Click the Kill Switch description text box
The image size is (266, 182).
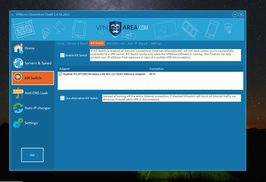tap(165, 55)
